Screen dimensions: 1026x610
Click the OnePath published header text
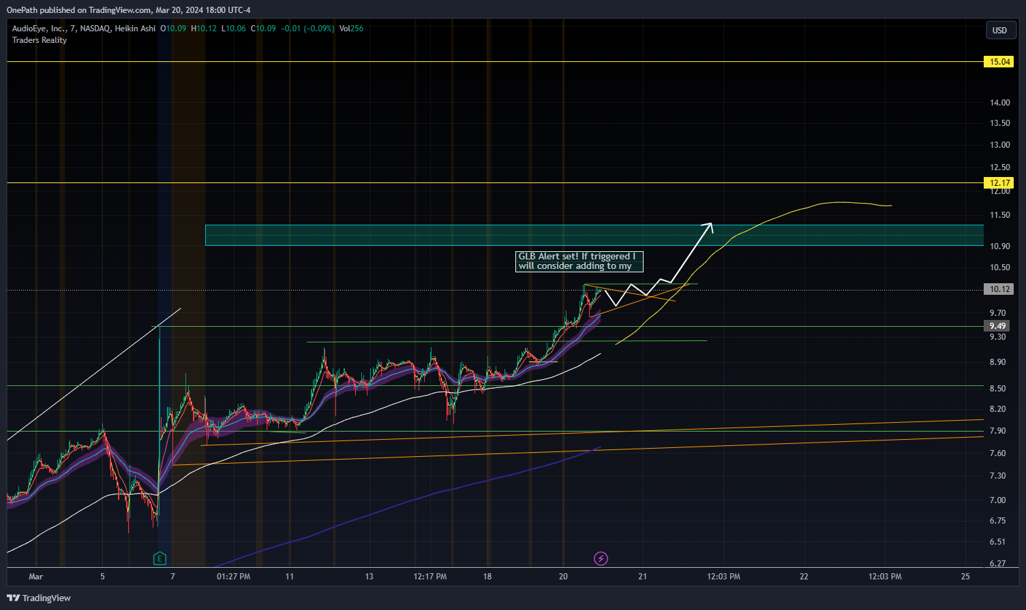(128, 10)
